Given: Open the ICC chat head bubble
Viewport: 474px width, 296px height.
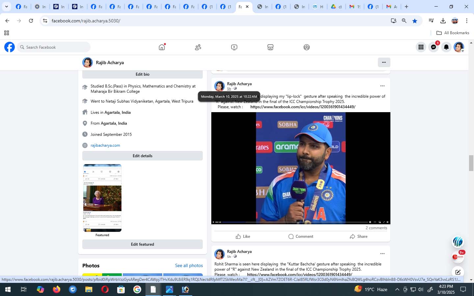Looking at the screenshot, I should click(x=458, y=242).
